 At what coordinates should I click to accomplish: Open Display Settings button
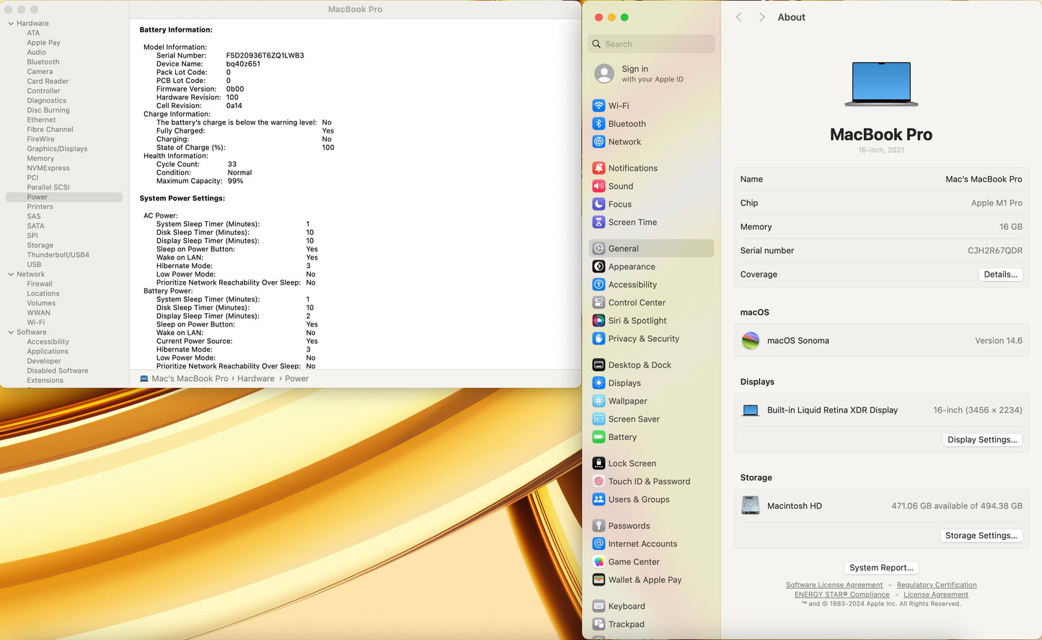click(x=982, y=440)
